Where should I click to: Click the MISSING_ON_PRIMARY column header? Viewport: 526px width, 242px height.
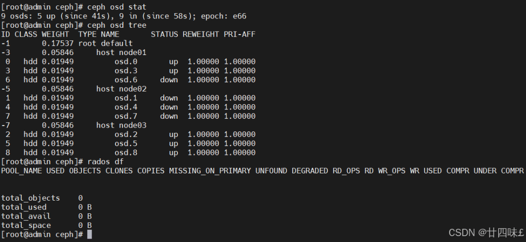(x=210, y=170)
